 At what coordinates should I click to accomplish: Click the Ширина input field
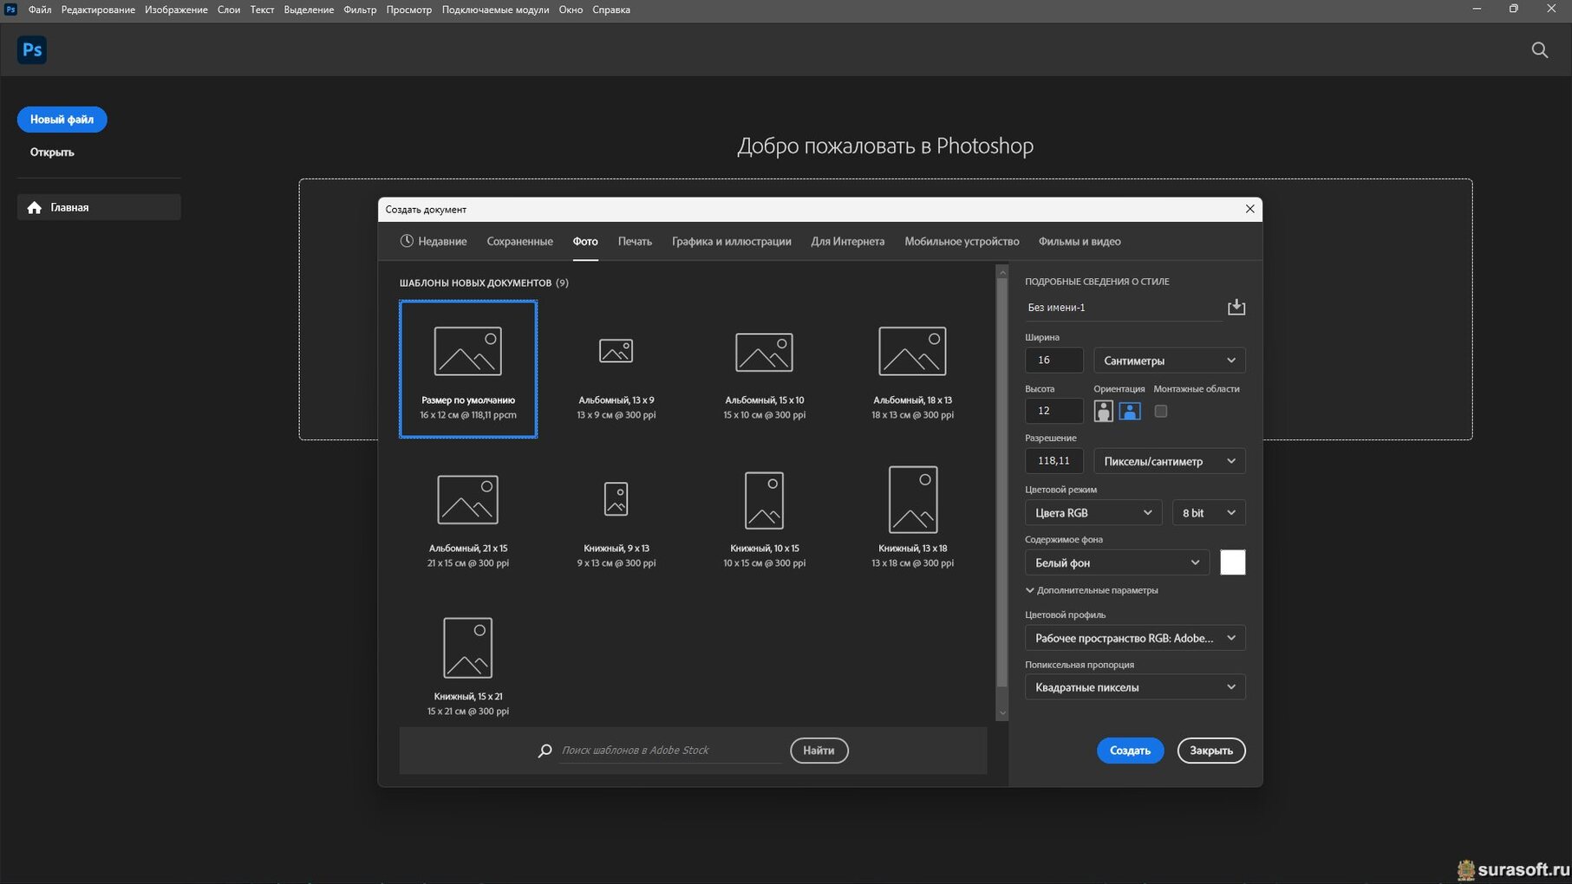(x=1054, y=361)
